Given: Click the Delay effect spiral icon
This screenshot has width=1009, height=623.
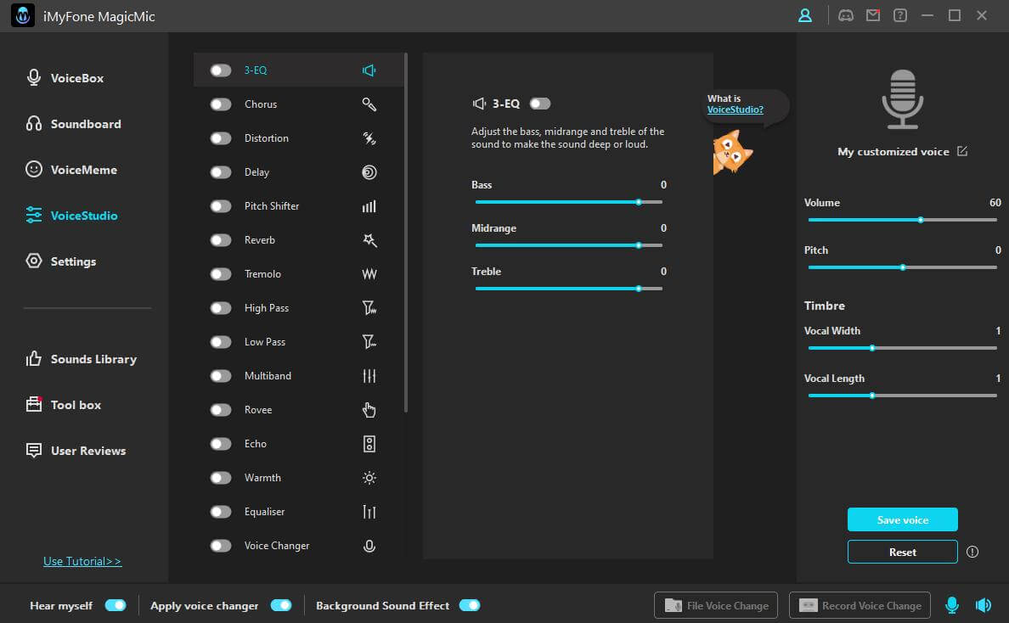Looking at the screenshot, I should pos(369,172).
